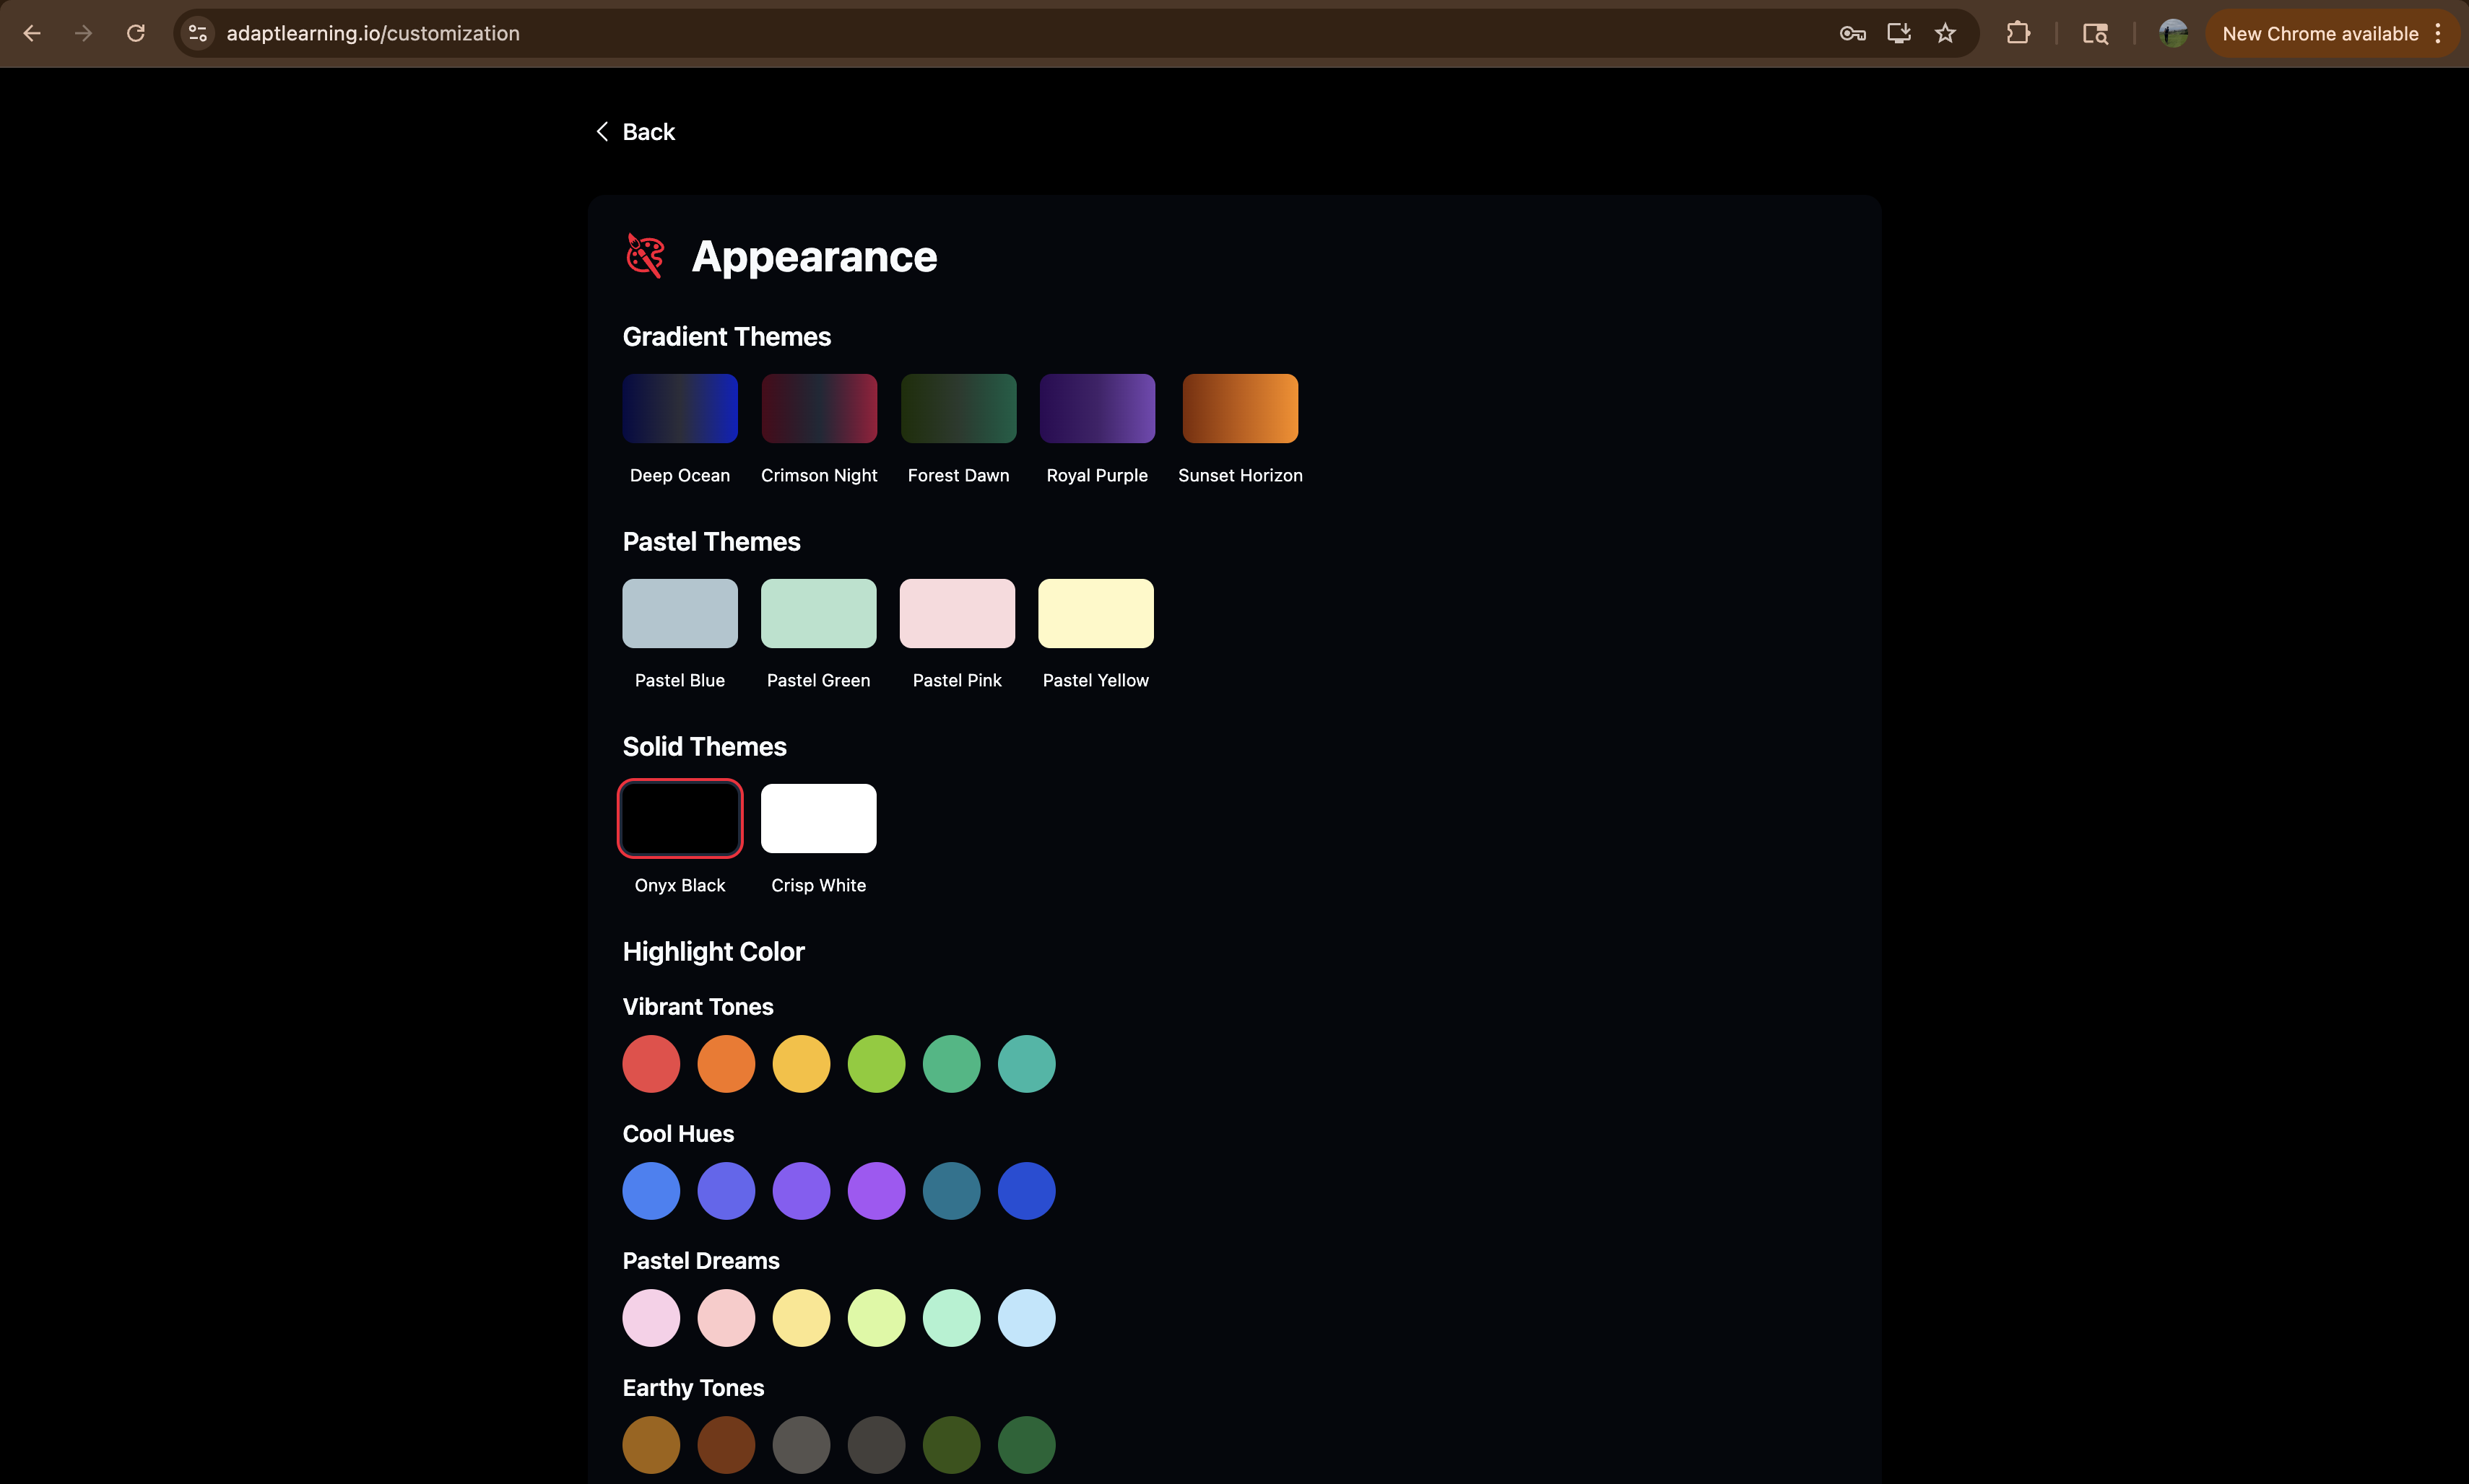The image size is (2469, 1484).
Task: Choose the Forest Dawn gradient theme
Action: [958, 408]
